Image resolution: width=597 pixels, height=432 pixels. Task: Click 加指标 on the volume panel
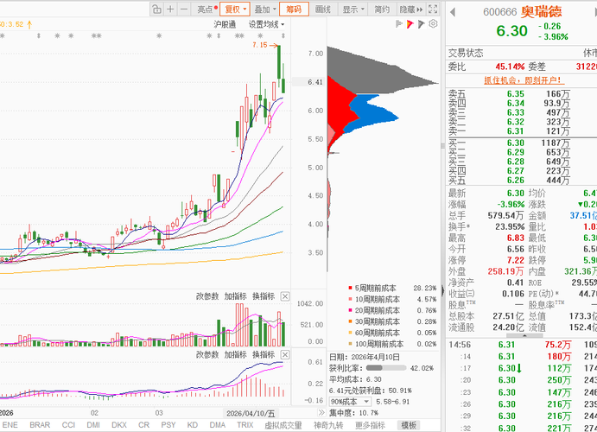point(235,296)
